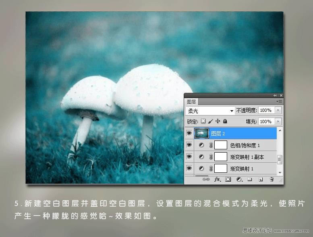Click the layers list scrollbar thumb
This screenshot has width=313, height=237.
coord(280,159)
